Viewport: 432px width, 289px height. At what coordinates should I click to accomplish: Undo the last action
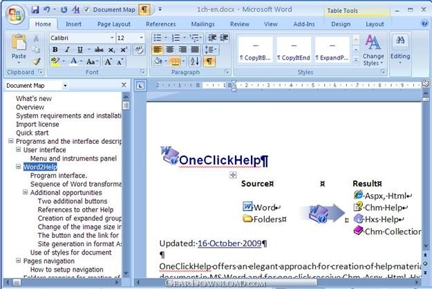(x=46, y=10)
